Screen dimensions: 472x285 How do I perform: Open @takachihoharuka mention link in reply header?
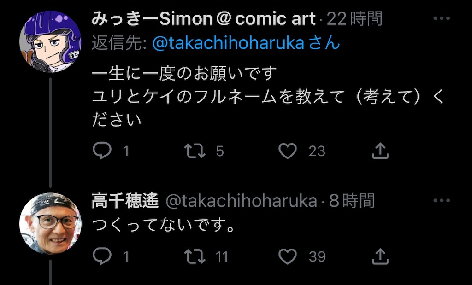228,43
